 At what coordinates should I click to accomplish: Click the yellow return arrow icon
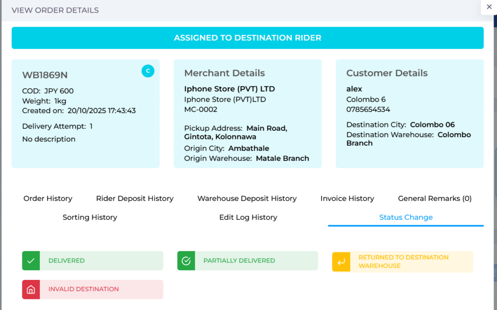[341, 262]
